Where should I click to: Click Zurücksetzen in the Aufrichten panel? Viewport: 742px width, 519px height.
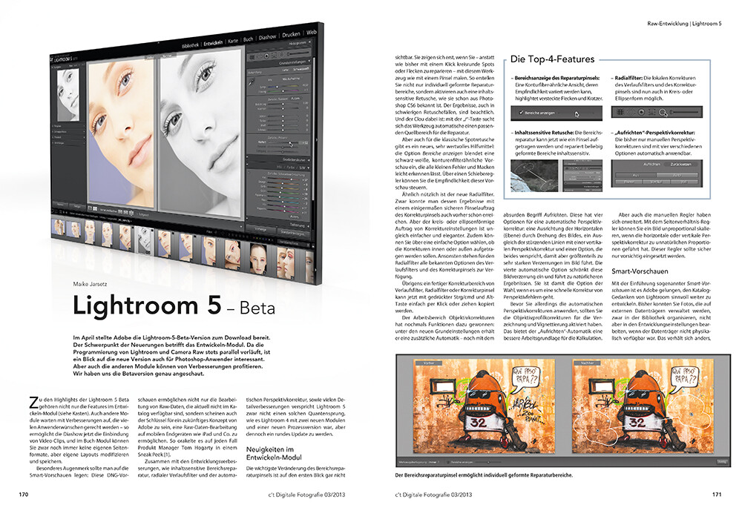coord(680,164)
